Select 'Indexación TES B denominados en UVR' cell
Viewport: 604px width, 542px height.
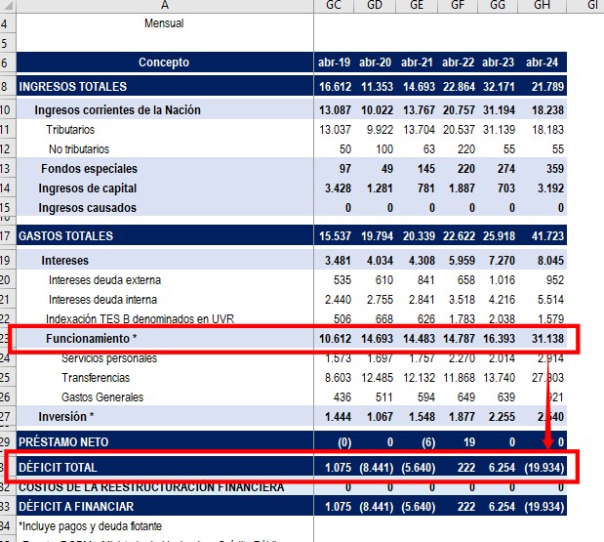(165, 318)
